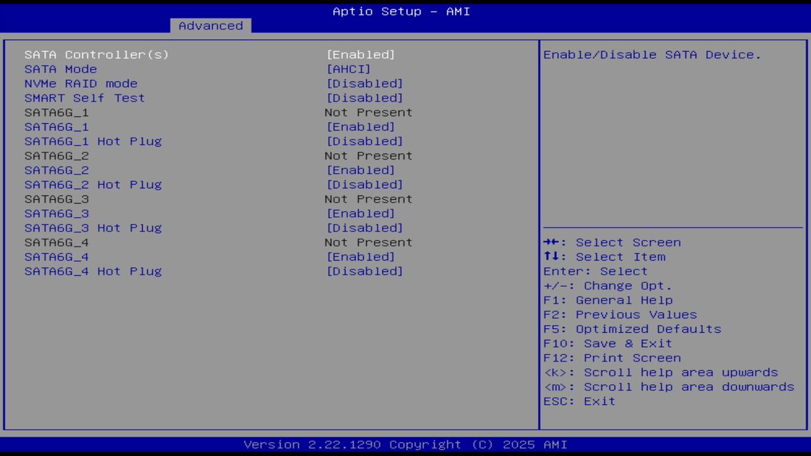Open the SMART Self Test value selector
This screenshot has width=811, height=456.
365,98
